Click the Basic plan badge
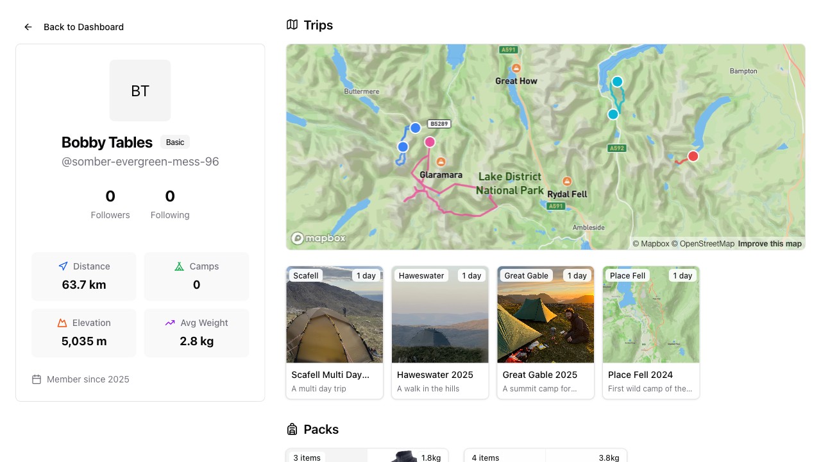 pyautogui.click(x=175, y=142)
